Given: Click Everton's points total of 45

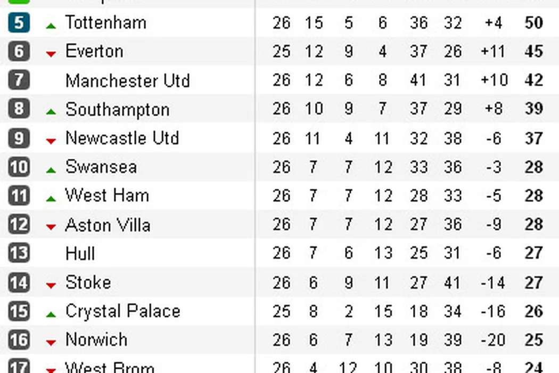Looking at the screenshot, I should (x=533, y=51).
